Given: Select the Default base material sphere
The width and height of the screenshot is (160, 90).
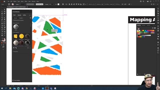Looking at the screenshot, I should 16,27.
